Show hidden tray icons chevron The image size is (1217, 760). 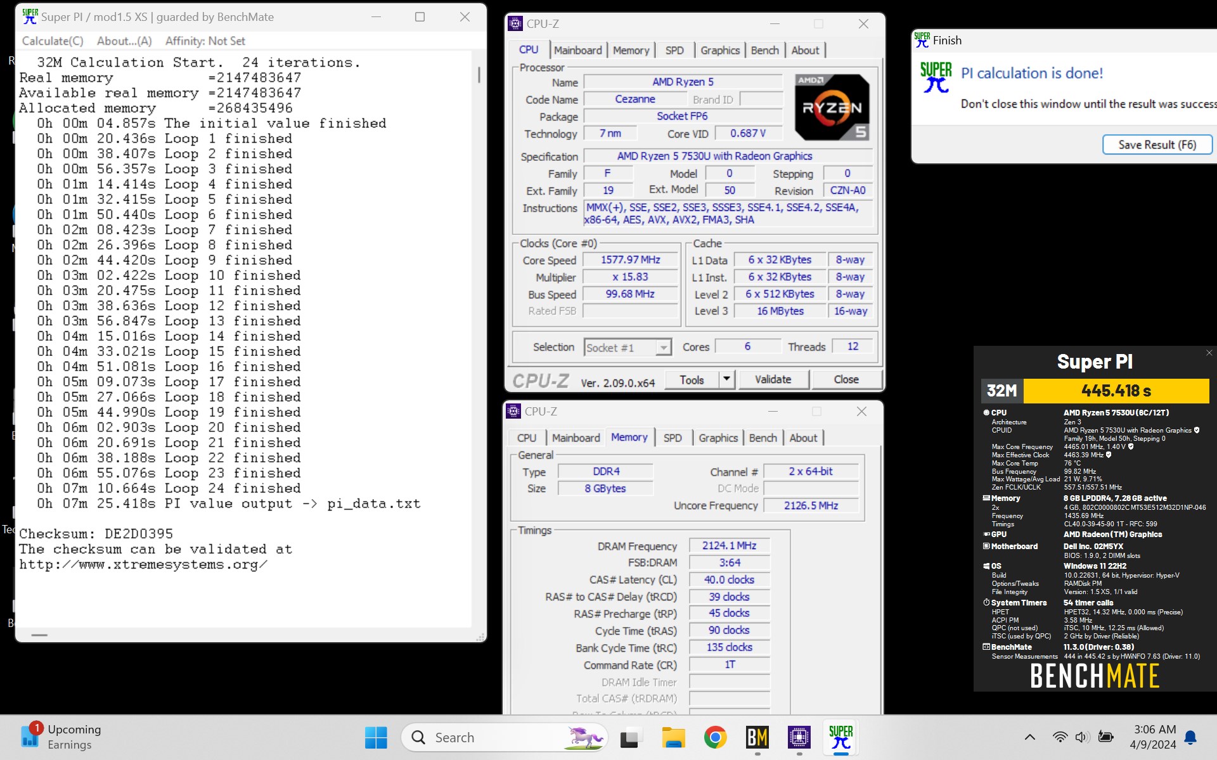[1030, 737]
